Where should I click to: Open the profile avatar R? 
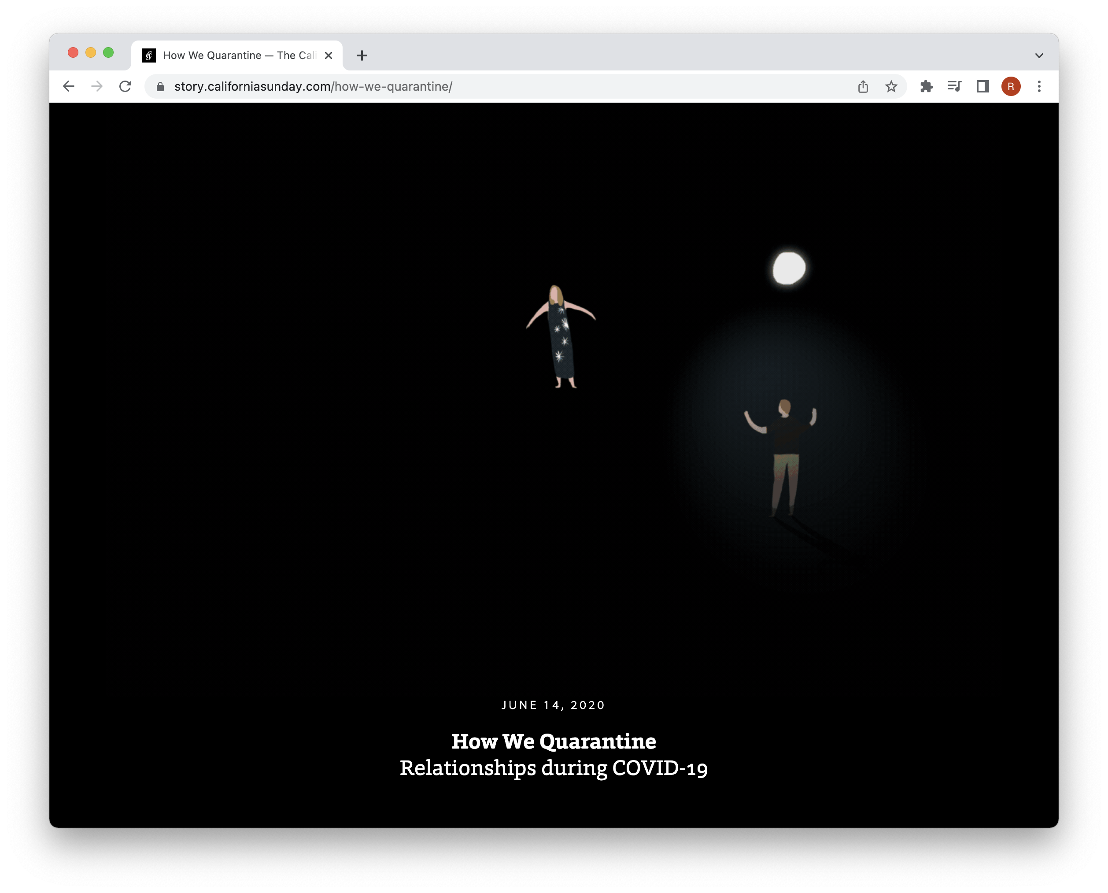[x=1010, y=86]
